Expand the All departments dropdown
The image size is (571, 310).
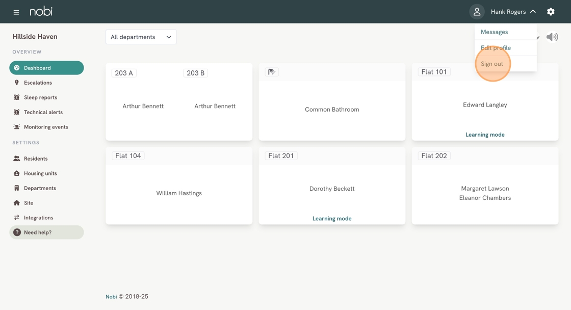pos(141,37)
